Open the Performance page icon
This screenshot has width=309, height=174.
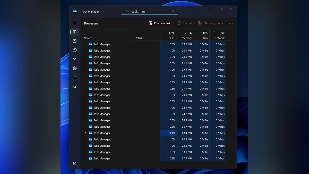pyautogui.click(x=75, y=41)
